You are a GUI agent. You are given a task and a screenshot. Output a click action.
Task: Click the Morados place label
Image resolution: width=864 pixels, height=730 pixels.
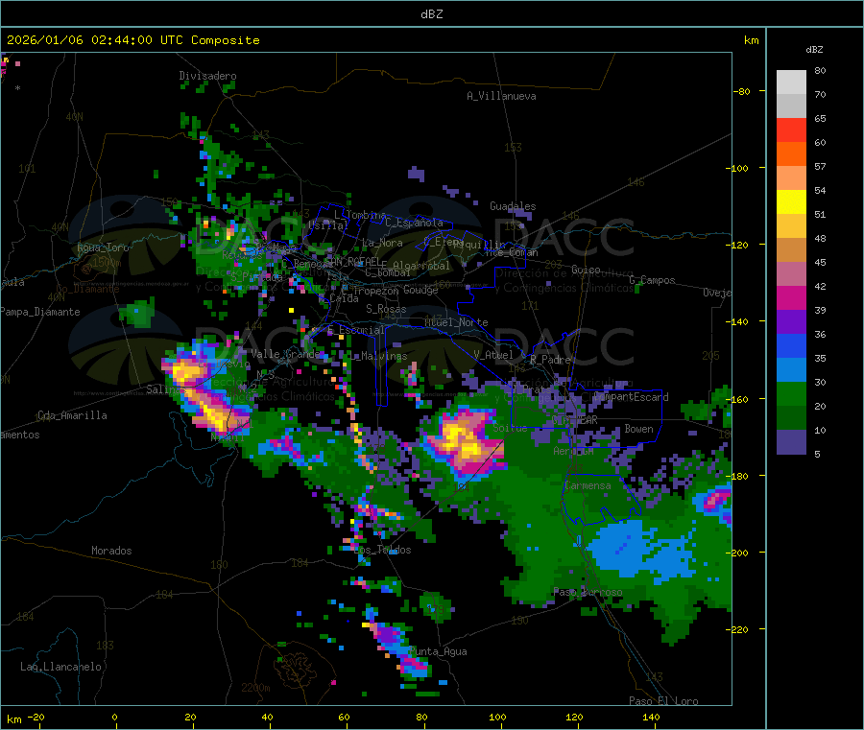(x=111, y=551)
